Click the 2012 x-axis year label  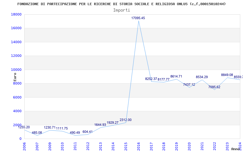[88, 146]
